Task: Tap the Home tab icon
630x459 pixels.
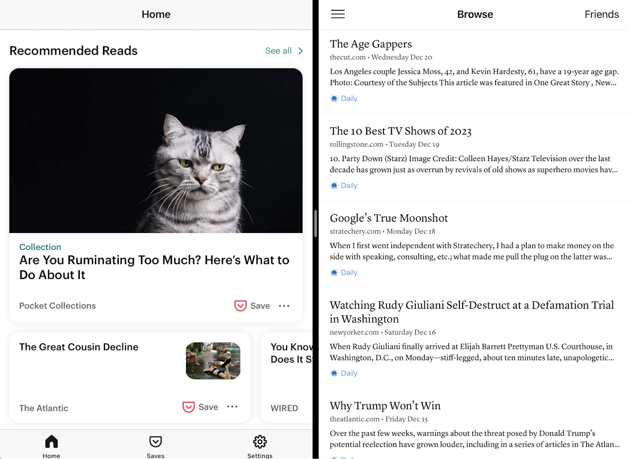Action: pos(51,441)
